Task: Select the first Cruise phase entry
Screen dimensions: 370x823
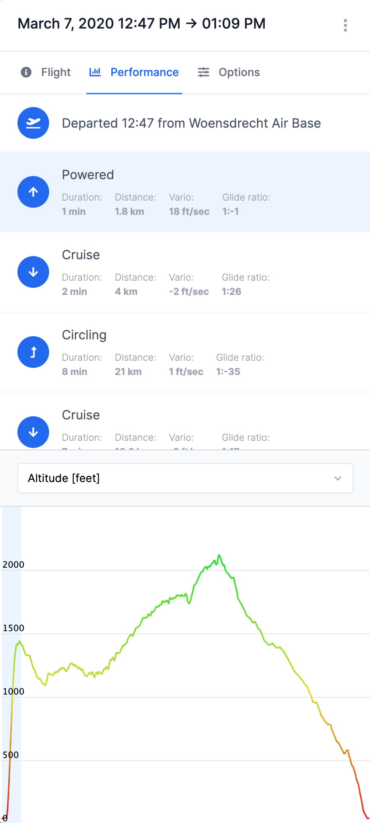Action: pyautogui.click(x=185, y=272)
